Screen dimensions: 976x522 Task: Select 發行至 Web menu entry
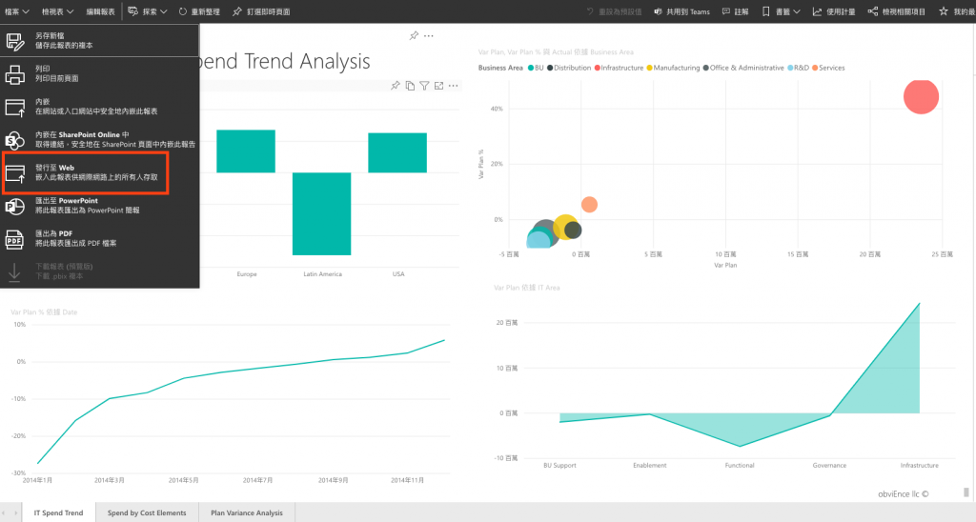[x=85, y=173]
